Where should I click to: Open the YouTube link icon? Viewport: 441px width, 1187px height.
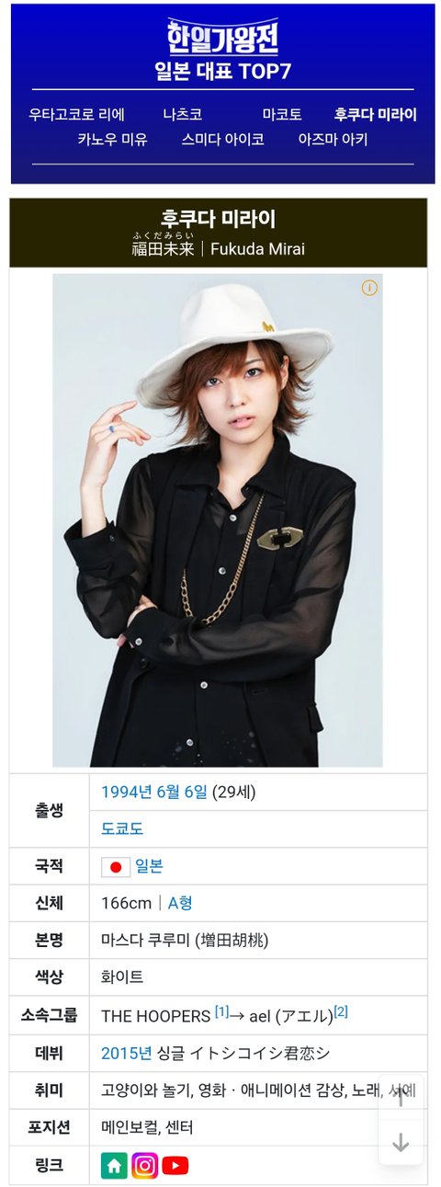click(x=175, y=1165)
